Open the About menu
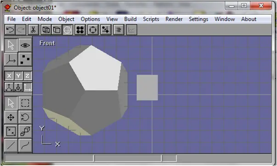This screenshot has width=277, height=166. coord(249,19)
